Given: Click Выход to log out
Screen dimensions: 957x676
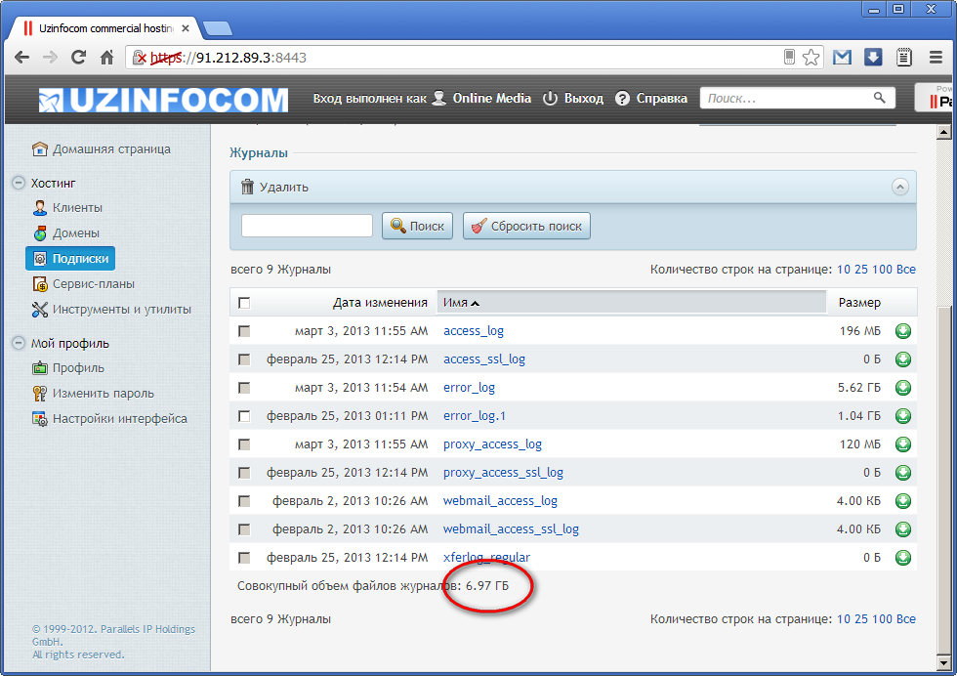Looking at the screenshot, I should (573, 99).
